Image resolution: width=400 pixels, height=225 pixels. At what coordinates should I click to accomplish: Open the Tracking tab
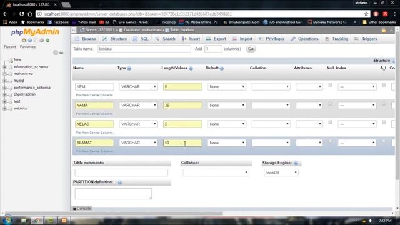(337, 39)
